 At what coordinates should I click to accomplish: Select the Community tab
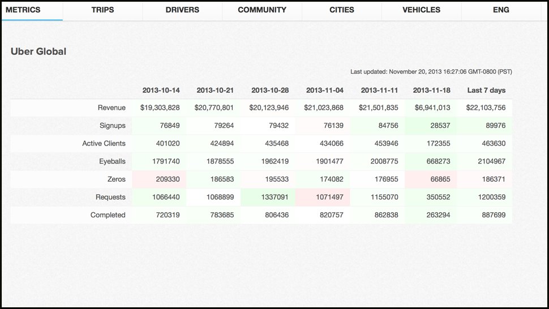pyautogui.click(x=262, y=10)
